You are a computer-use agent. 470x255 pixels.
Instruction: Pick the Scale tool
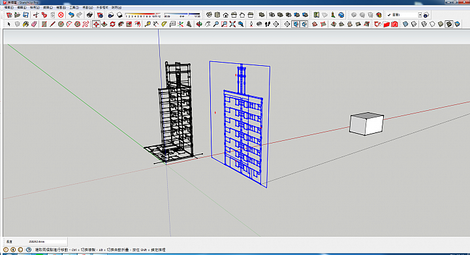pos(129,24)
